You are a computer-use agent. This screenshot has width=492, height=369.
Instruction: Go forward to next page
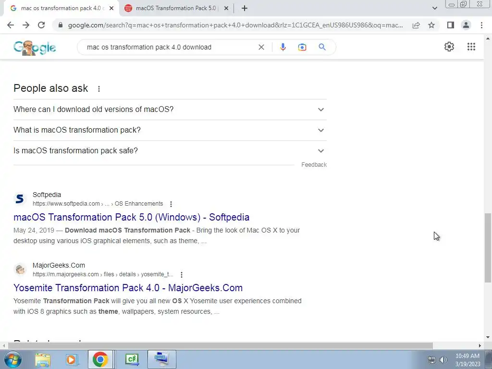pos(26,25)
